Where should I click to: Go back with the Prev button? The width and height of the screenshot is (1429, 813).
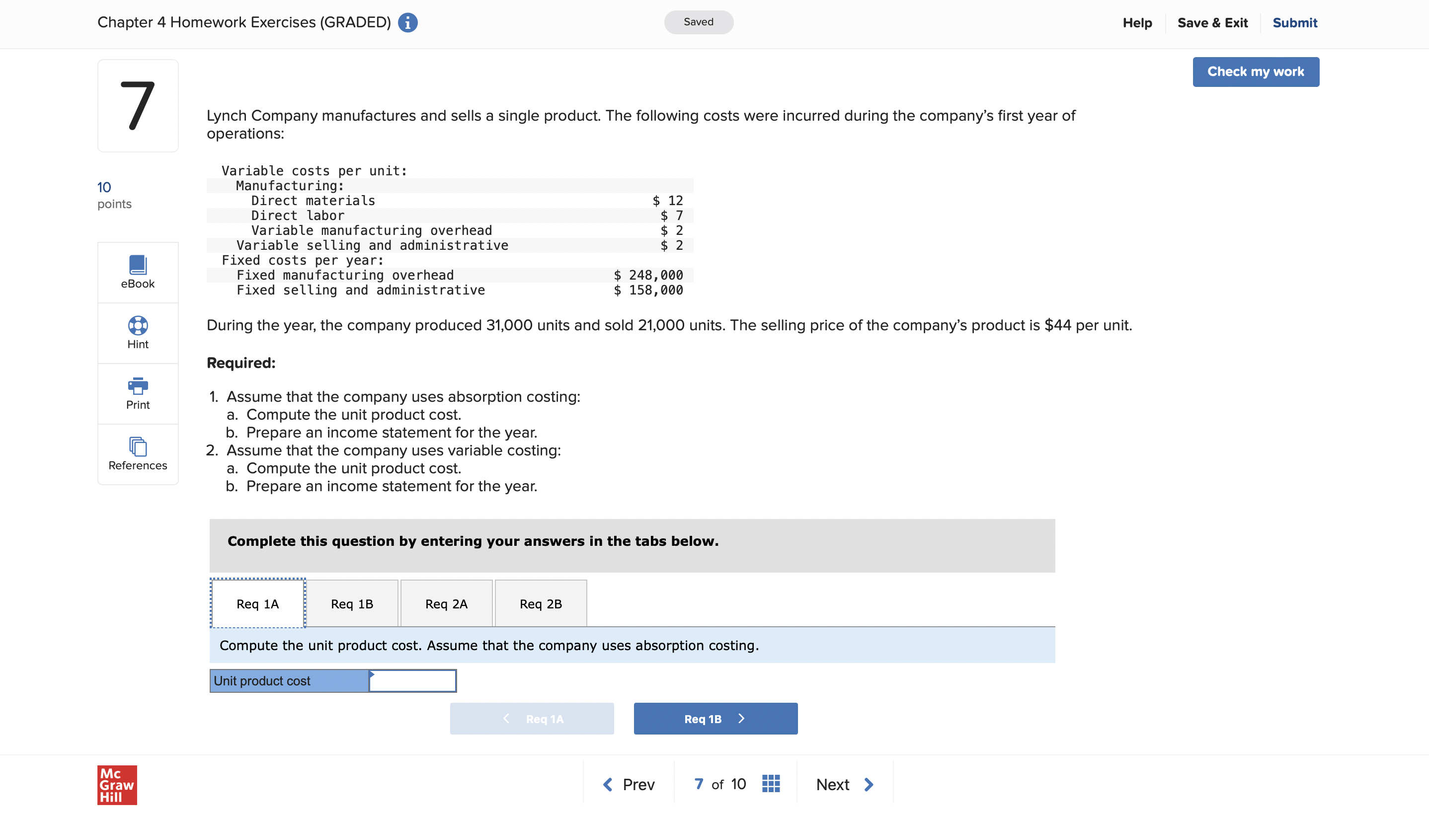[629, 784]
